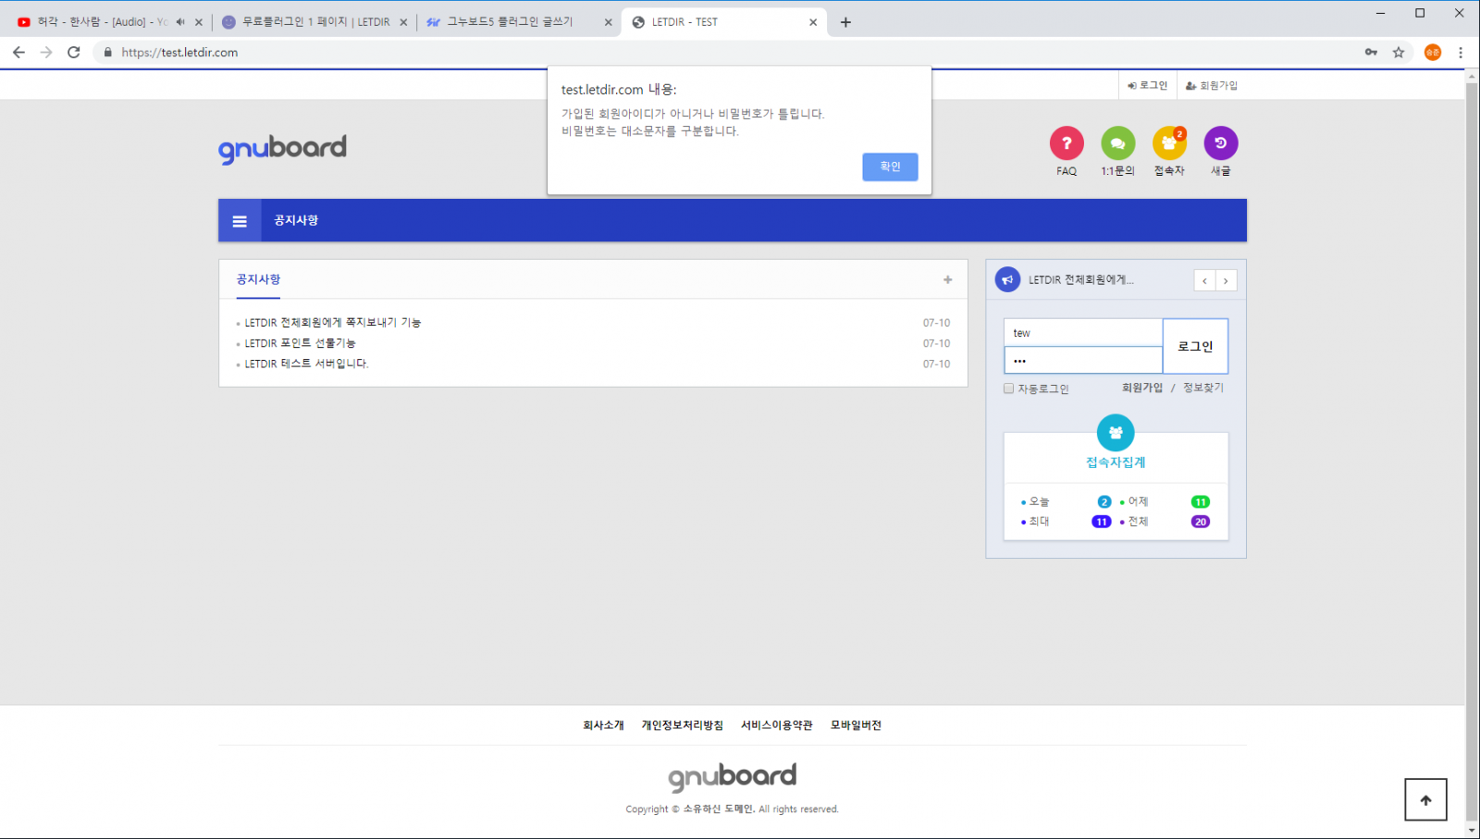Show previous notice with left chevron

click(x=1204, y=280)
